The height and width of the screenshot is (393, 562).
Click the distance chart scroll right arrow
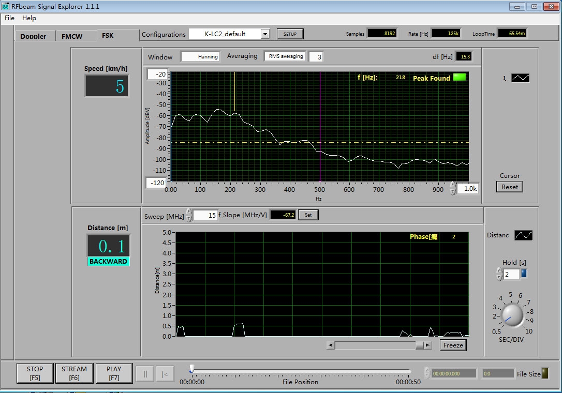[427, 345]
